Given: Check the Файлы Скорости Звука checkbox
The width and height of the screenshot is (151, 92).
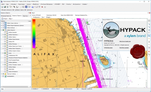Looking at the screenshot, I should coord(5,51).
